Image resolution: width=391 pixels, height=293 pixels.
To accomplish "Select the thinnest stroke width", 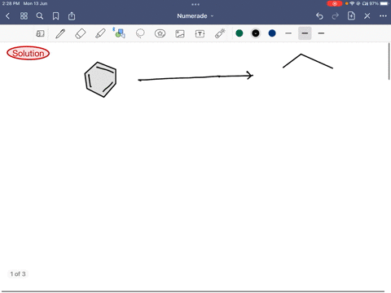I will tap(288, 33).
